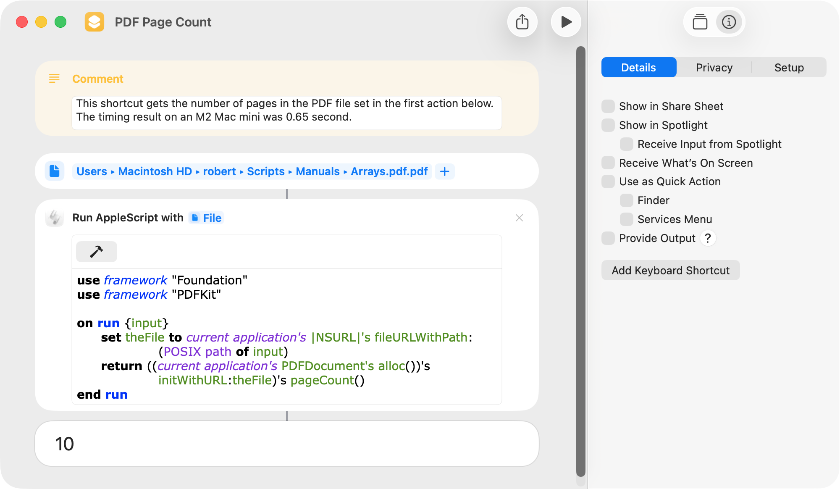Check Receive What's On Screen

coord(608,163)
